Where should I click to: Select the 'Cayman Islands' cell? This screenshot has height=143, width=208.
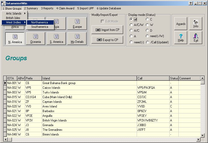[x=89, y=102]
